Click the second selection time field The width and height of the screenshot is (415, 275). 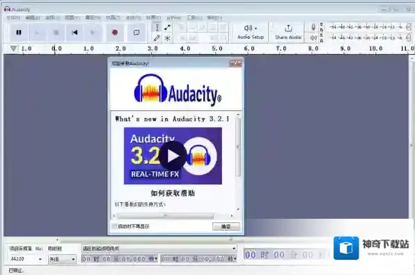pyautogui.click(x=198, y=259)
